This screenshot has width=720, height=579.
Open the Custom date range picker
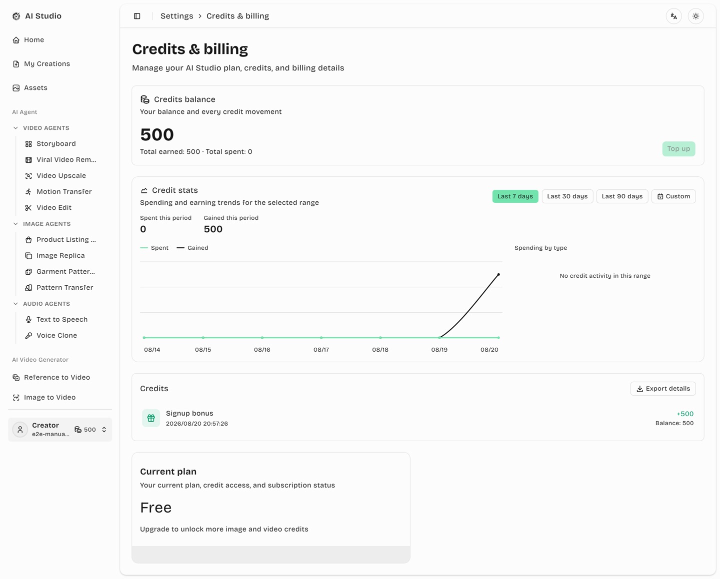[673, 196]
